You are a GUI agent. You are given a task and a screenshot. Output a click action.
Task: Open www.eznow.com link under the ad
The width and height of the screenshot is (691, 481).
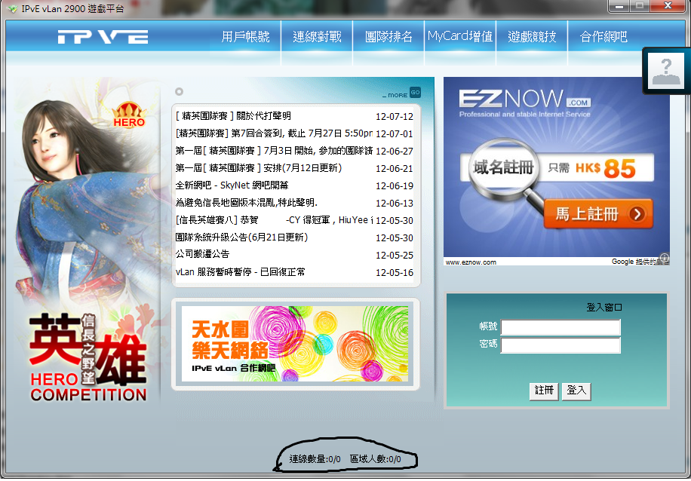pyautogui.click(x=471, y=262)
